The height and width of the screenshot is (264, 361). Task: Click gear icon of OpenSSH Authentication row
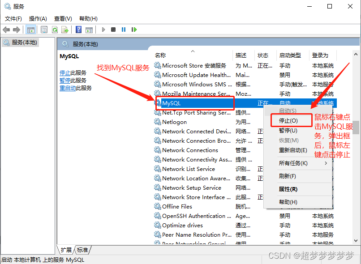158,216
